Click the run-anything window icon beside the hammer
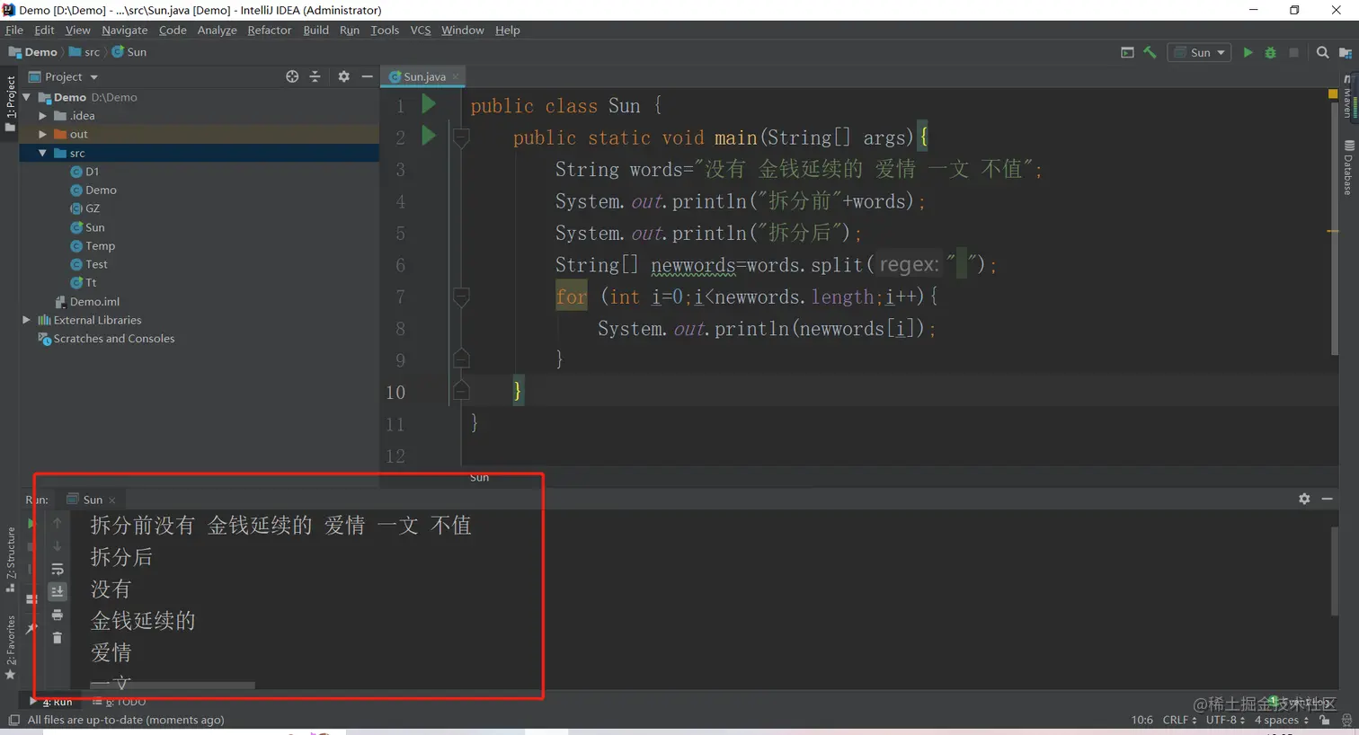Viewport: 1359px width, 735px height. tap(1127, 53)
